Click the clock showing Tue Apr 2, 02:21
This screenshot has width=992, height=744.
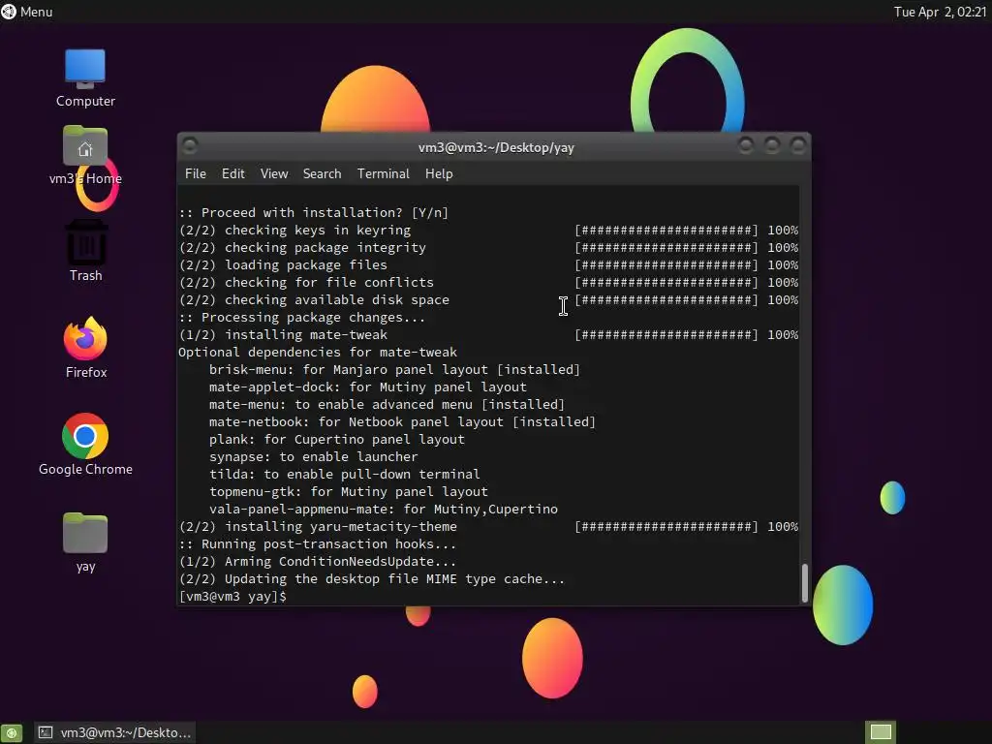coord(940,12)
